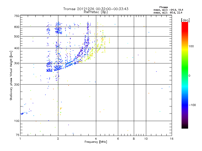Click the x-axis tick label '16'
The height and width of the screenshot is (151, 202).
(x=172, y=139)
